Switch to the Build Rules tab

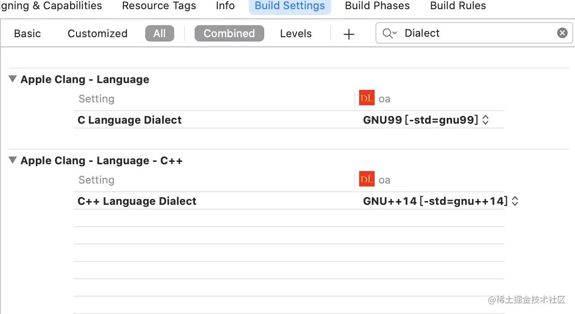pyautogui.click(x=458, y=6)
